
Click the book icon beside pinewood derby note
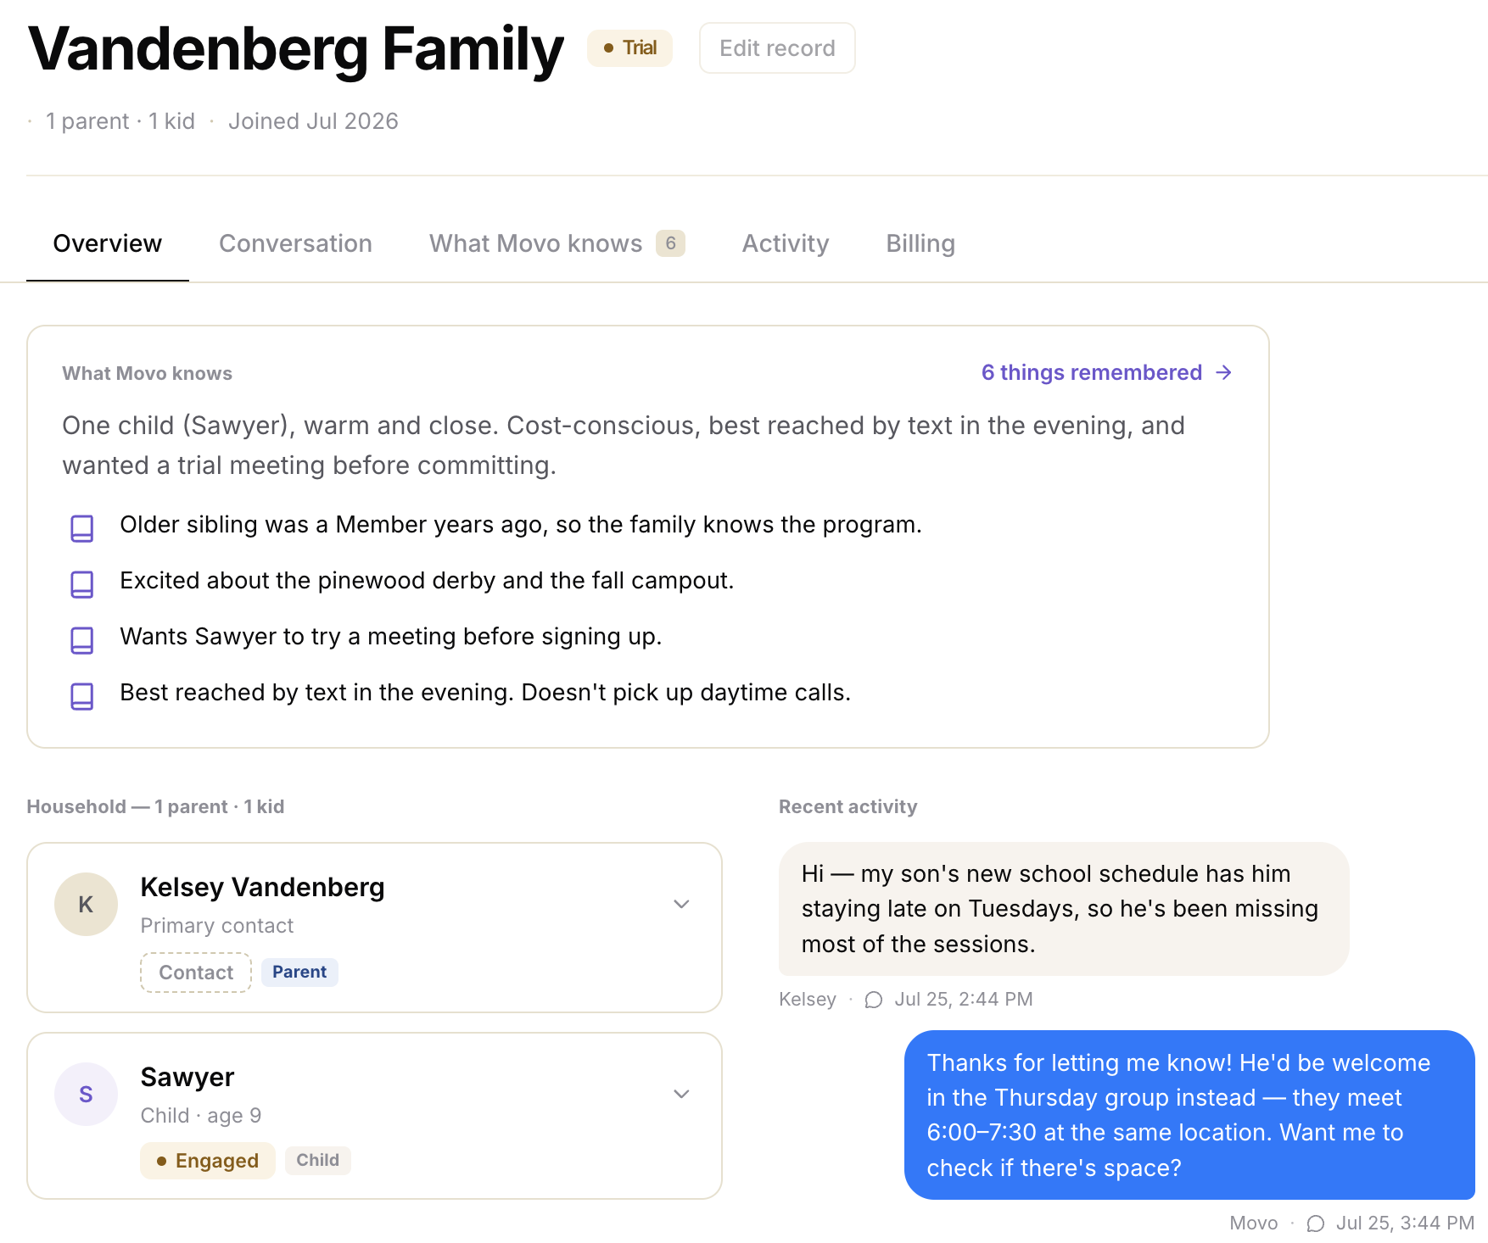tap(81, 584)
